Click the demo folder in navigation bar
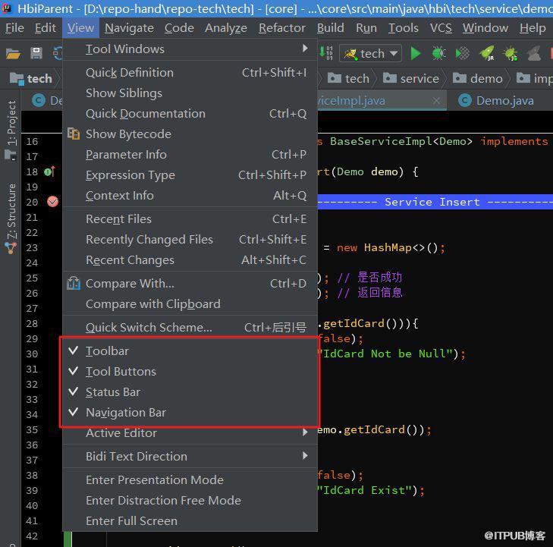This screenshot has width=553, height=547. tap(478, 78)
